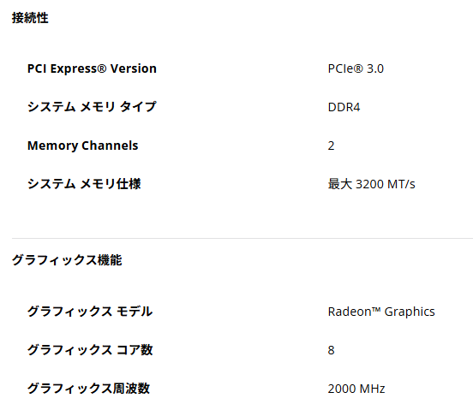Click the グラフィックス モデル label
Viewport: 473px width, 410px height.
pos(90,312)
